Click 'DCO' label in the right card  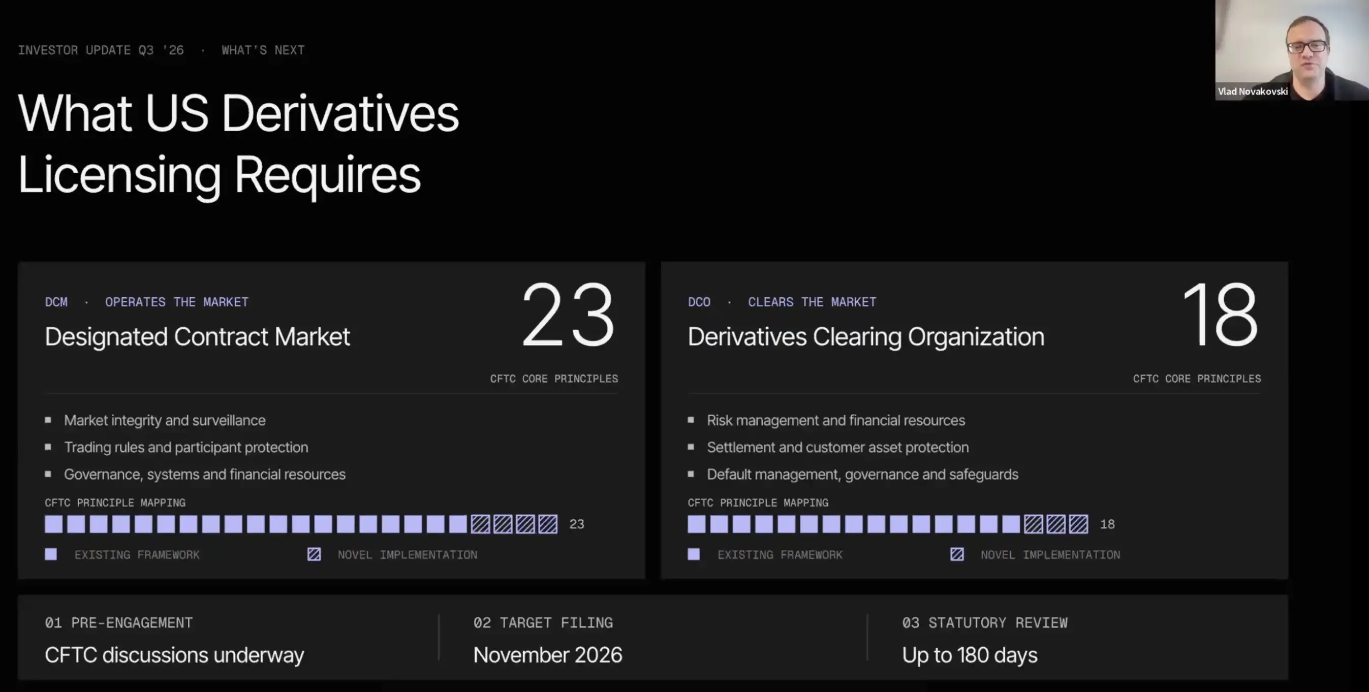(x=699, y=302)
